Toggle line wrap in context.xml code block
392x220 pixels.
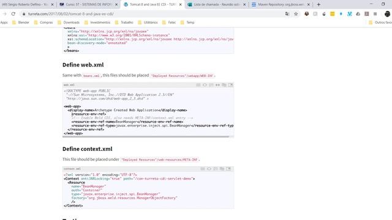pyautogui.click(x=216, y=169)
